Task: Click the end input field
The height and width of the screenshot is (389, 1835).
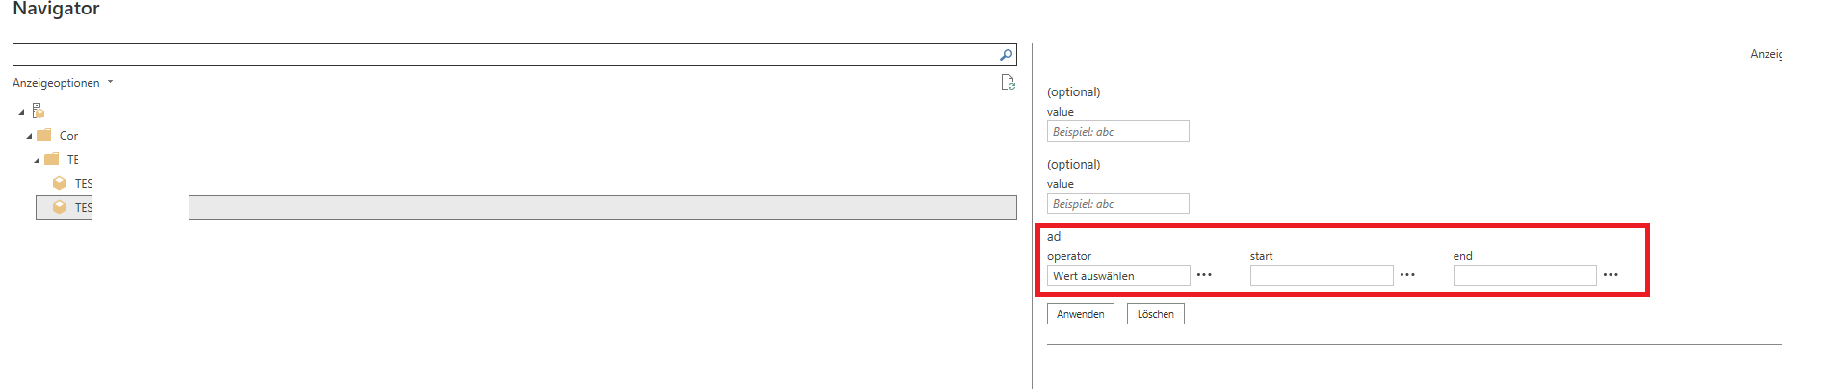Action: [x=1525, y=275]
